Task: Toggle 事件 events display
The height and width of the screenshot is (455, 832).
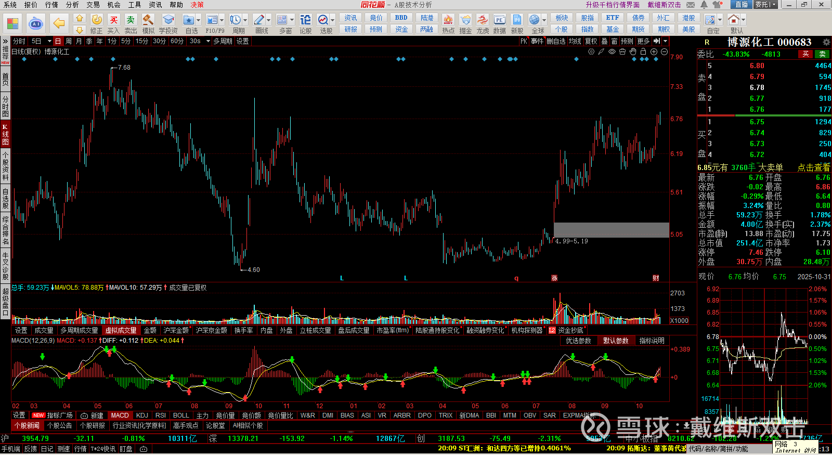Action: click(x=537, y=41)
